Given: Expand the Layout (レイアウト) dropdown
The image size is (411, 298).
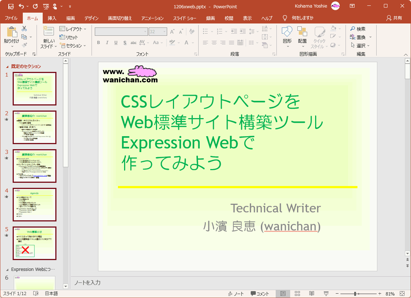Looking at the screenshot, I should coord(73,29).
